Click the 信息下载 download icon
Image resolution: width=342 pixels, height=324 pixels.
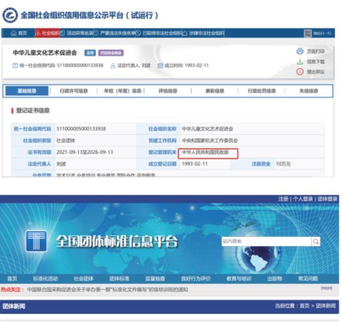[300, 62]
